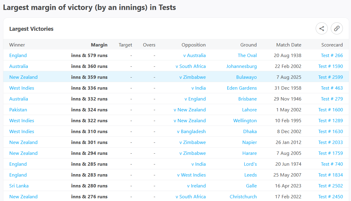Viewport: 351px width, 201px height.
Task: Open scorecard Test # 2599
Action: tap(331, 77)
